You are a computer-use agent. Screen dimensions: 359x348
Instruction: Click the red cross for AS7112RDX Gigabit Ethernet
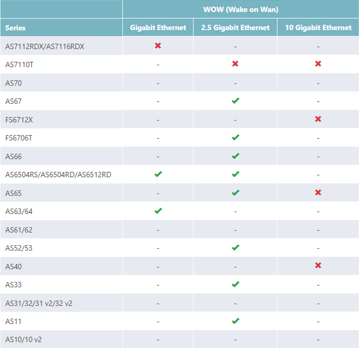pos(158,46)
